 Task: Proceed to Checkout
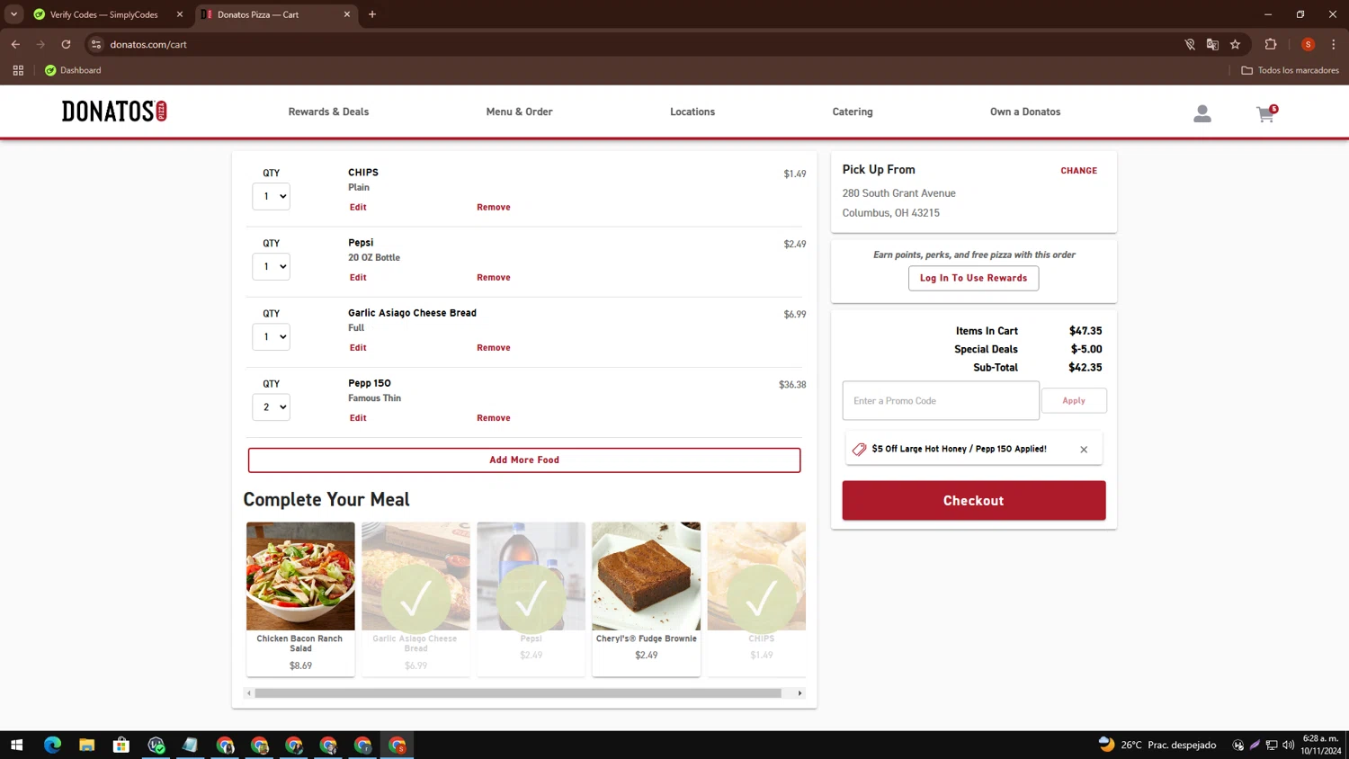[974, 500]
